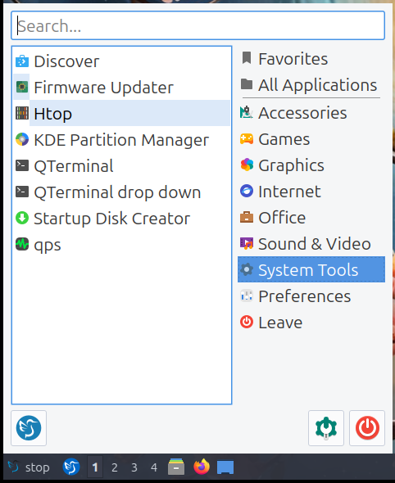
Task: Show All Applications category
Action: pyautogui.click(x=311, y=84)
